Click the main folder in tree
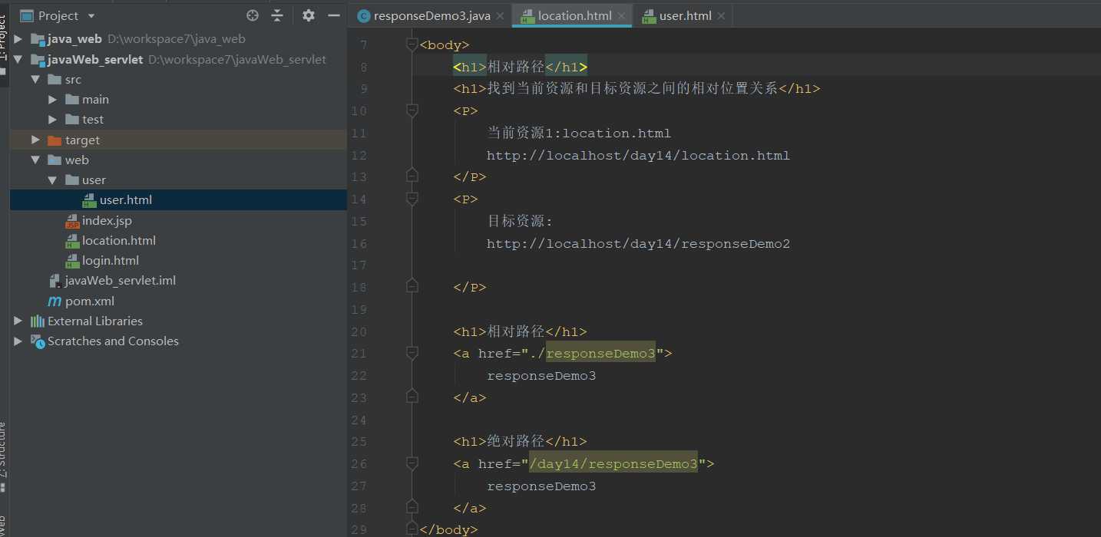This screenshot has height=537, width=1101. [x=95, y=99]
